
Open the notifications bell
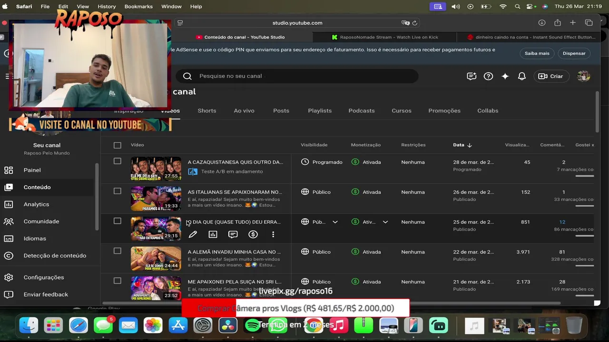522,76
